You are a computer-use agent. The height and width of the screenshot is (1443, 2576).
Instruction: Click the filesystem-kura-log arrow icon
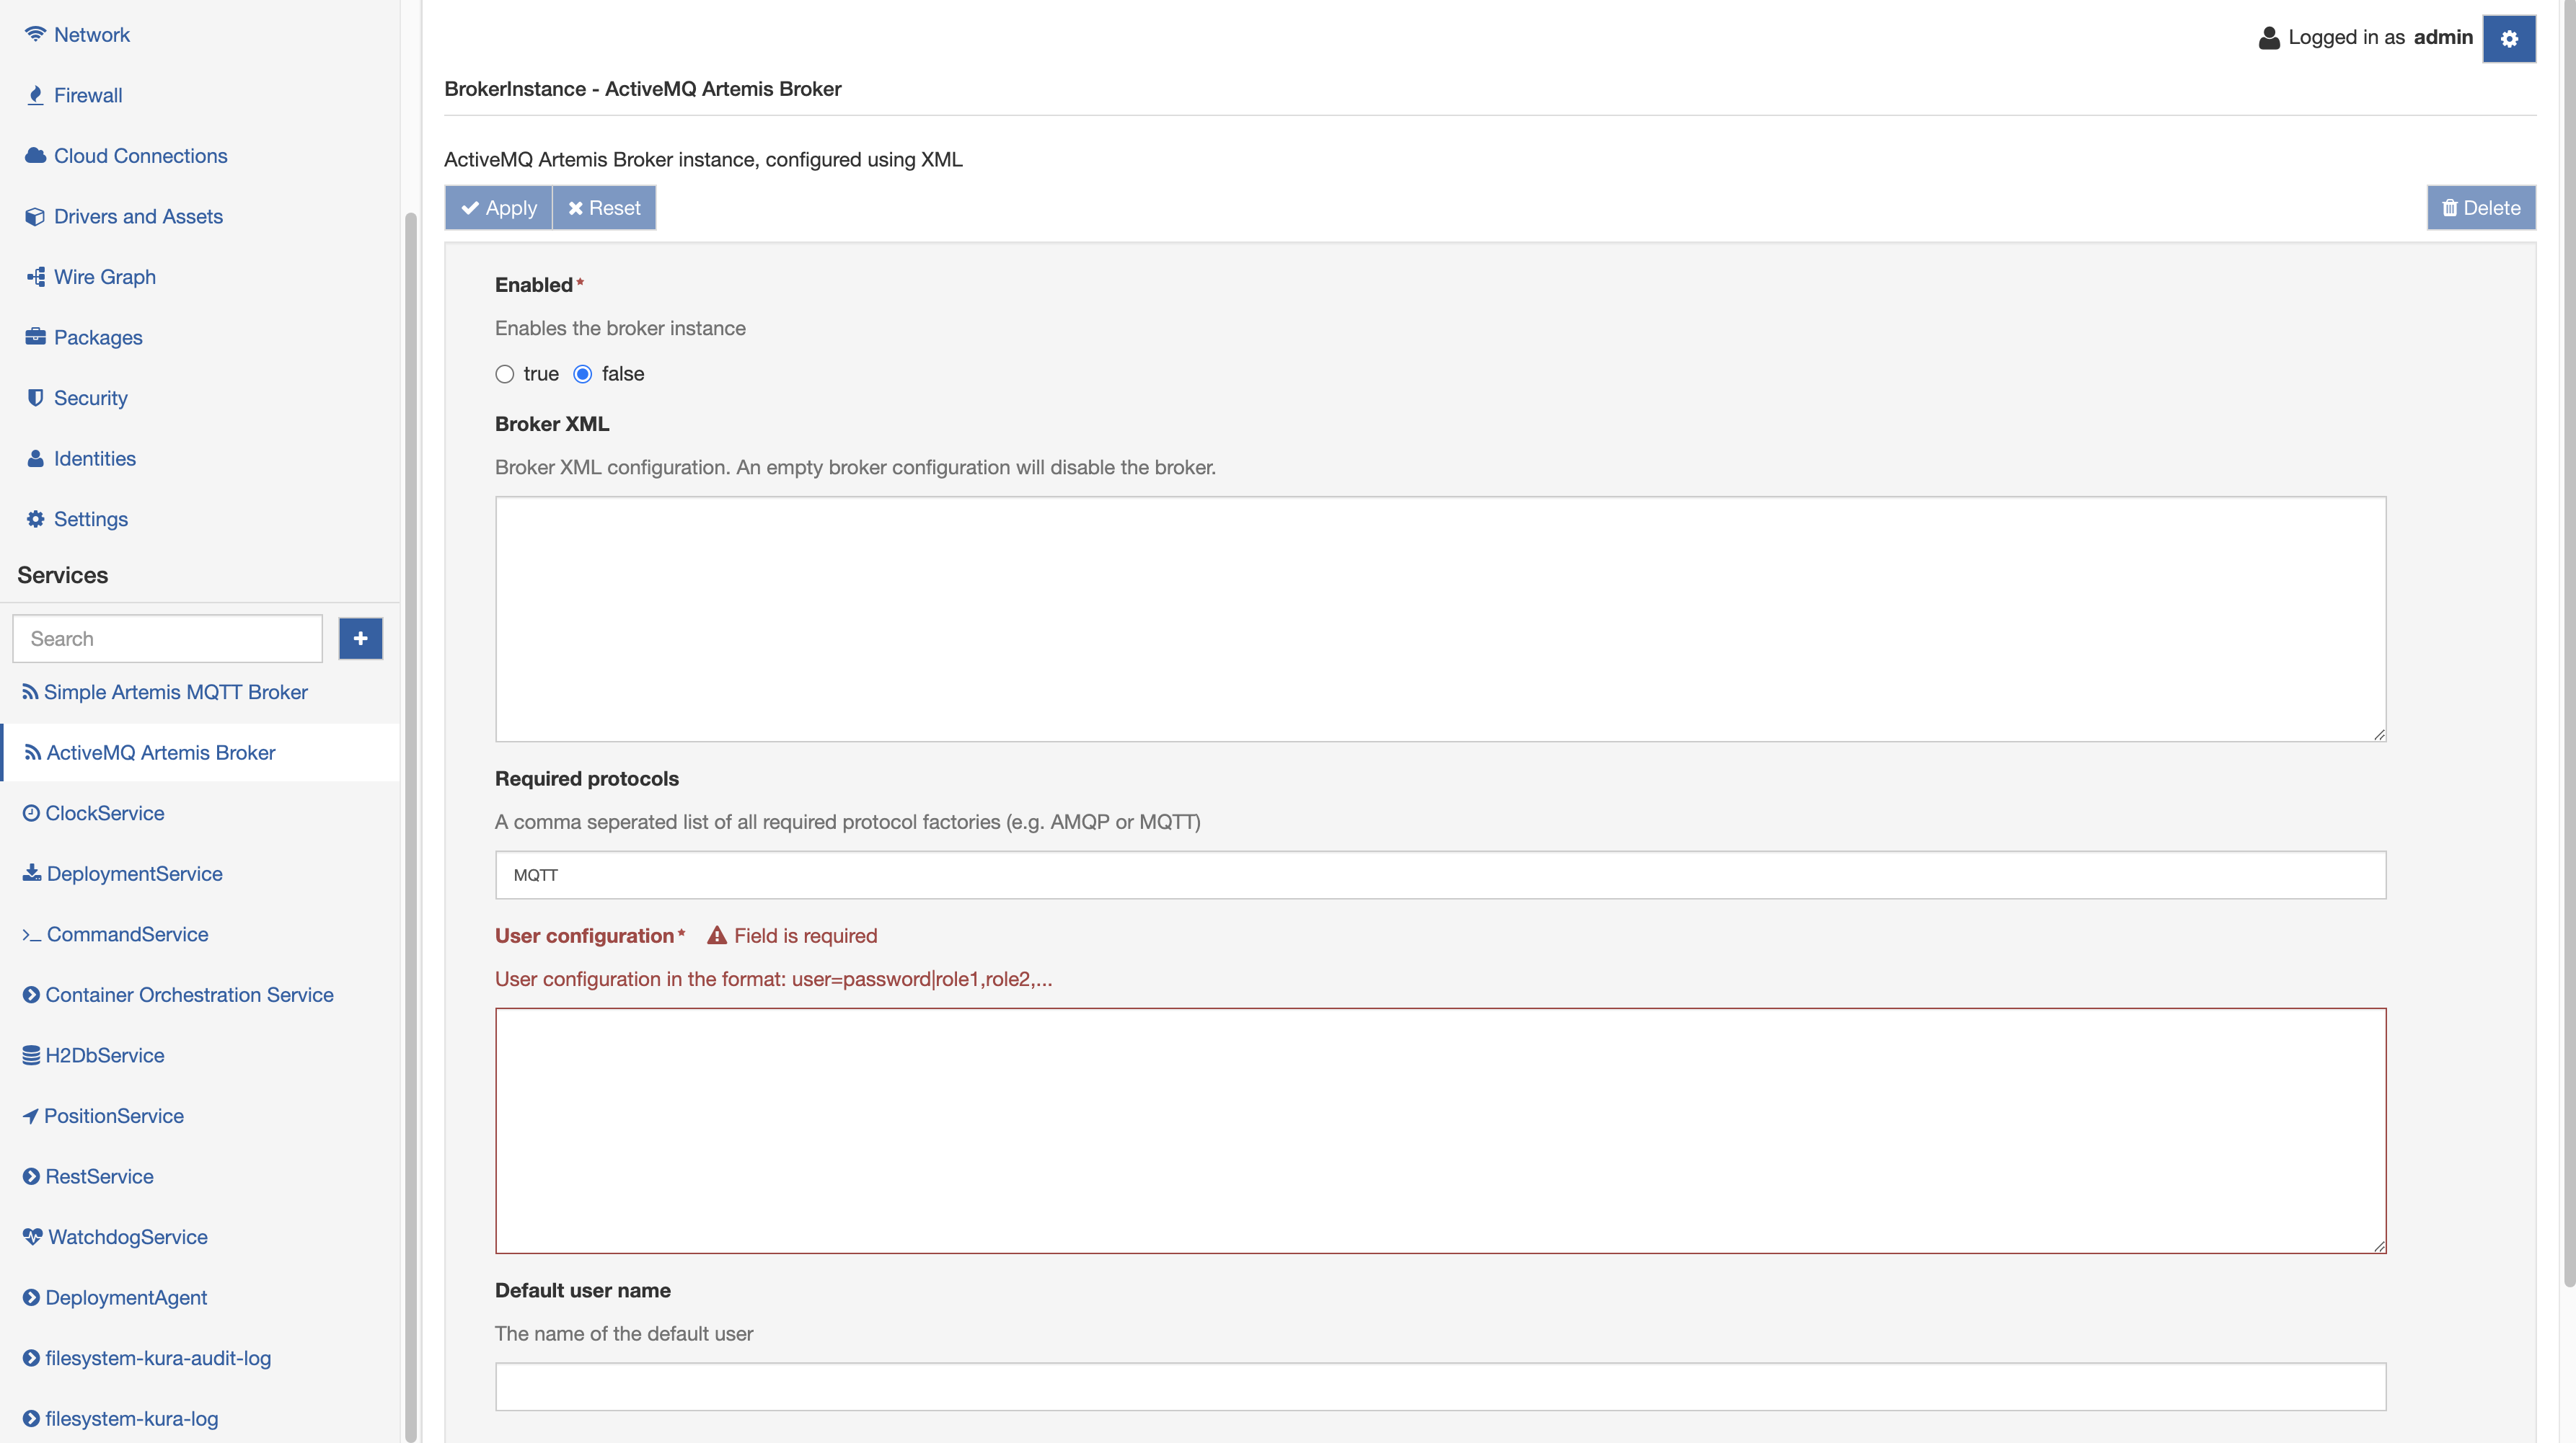pos(31,1418)
